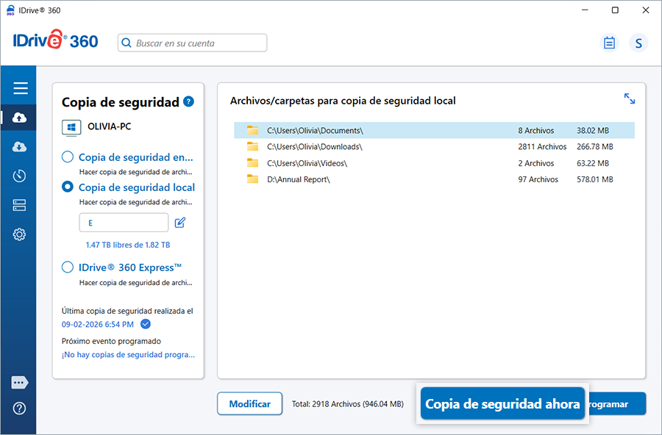This screenshot has height=435, width=662.
Task: Open the hamburger menu in sidebar
Action: 20,89
